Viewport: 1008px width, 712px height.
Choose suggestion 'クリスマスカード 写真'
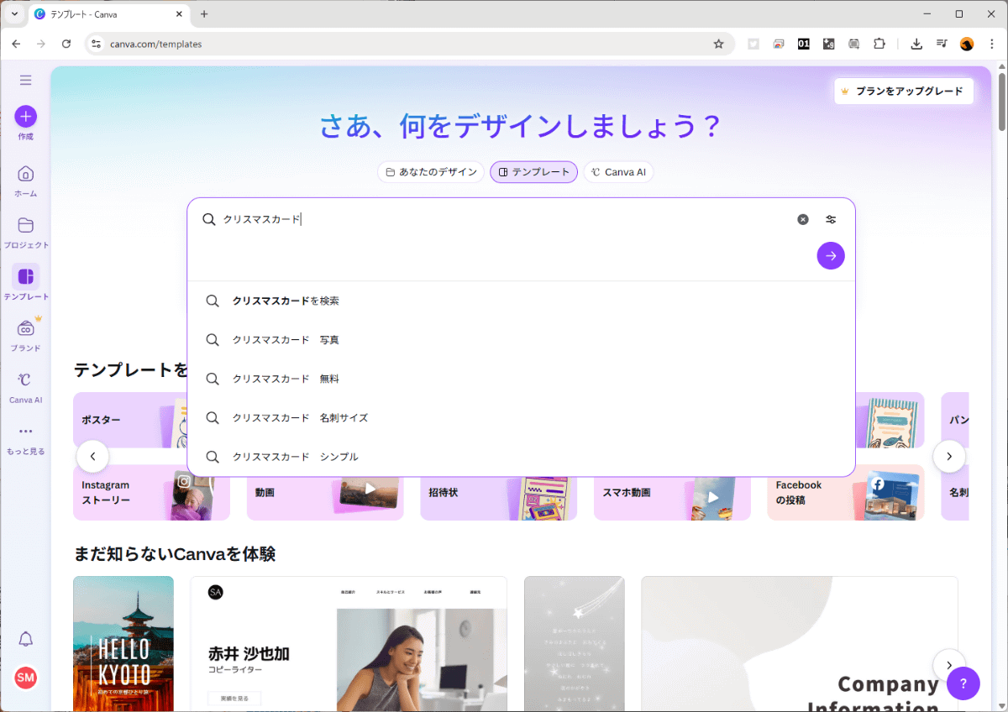[521, 340]
